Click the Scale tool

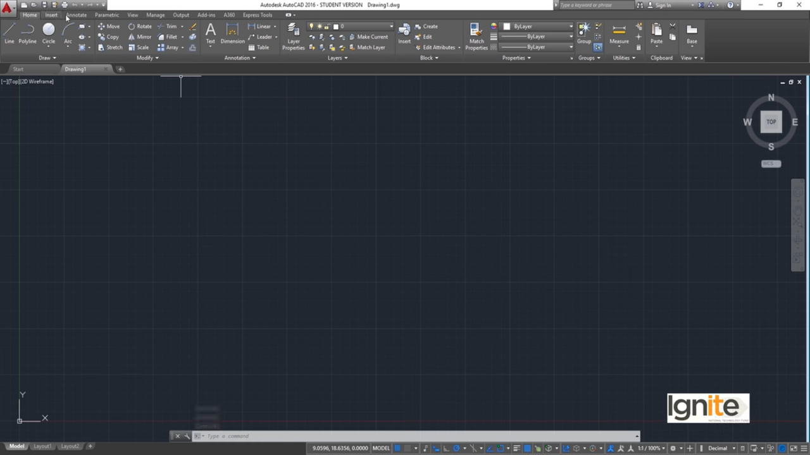139,47
